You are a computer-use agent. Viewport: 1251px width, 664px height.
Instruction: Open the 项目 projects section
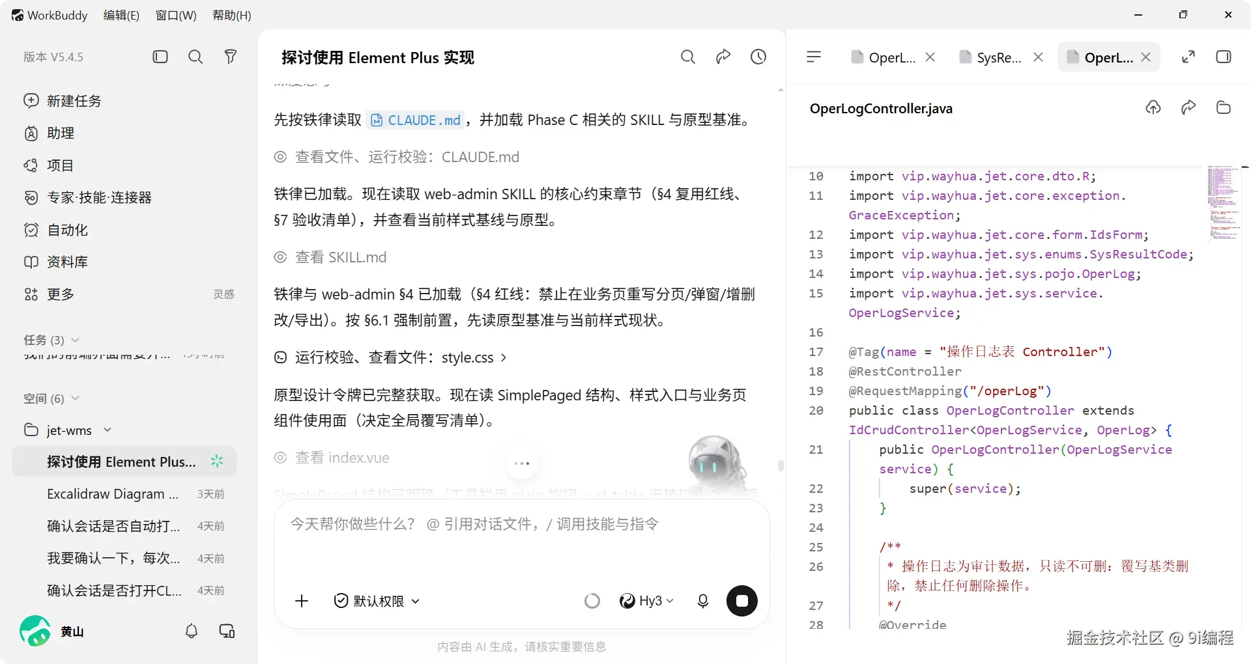click(49, 165)
